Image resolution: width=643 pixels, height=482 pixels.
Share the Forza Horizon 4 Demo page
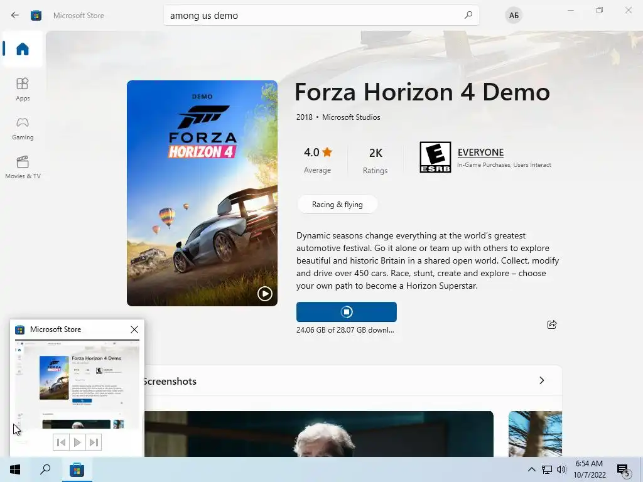[x=551, y=324]
